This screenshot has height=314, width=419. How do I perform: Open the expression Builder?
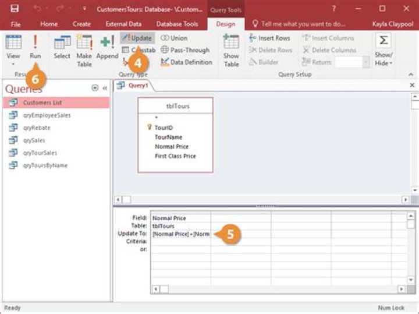[264, 62]
